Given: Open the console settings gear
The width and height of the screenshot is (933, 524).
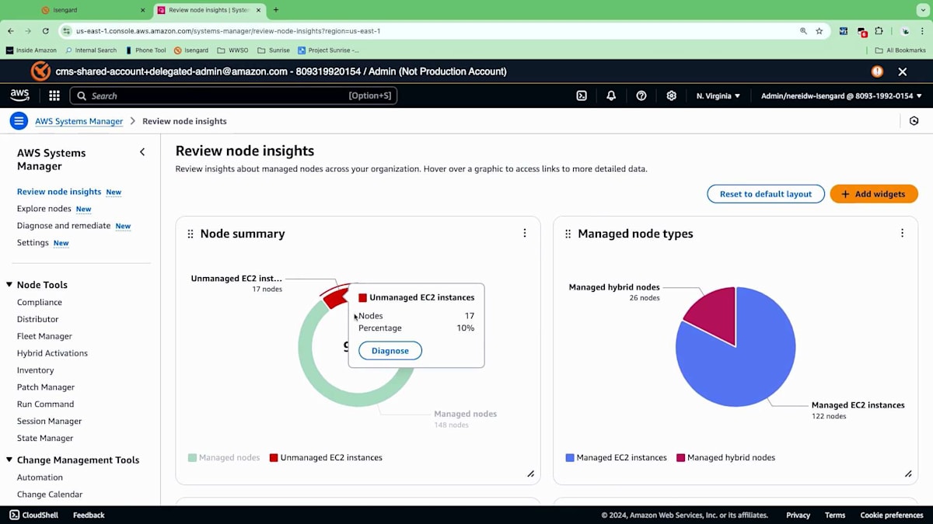Looking at the screenshot, I should click(672, 95).
